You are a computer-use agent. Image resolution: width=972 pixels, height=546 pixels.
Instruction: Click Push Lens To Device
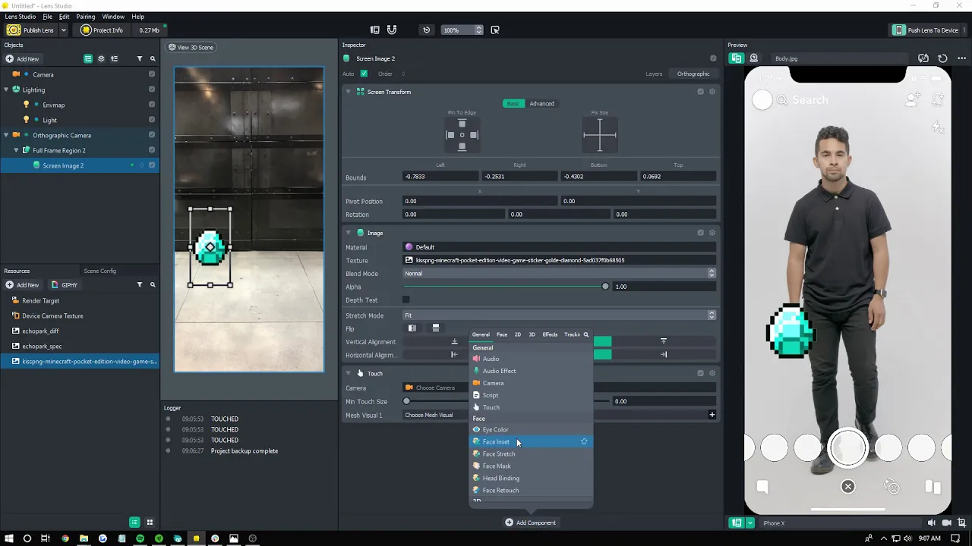(x=926, y=30)
